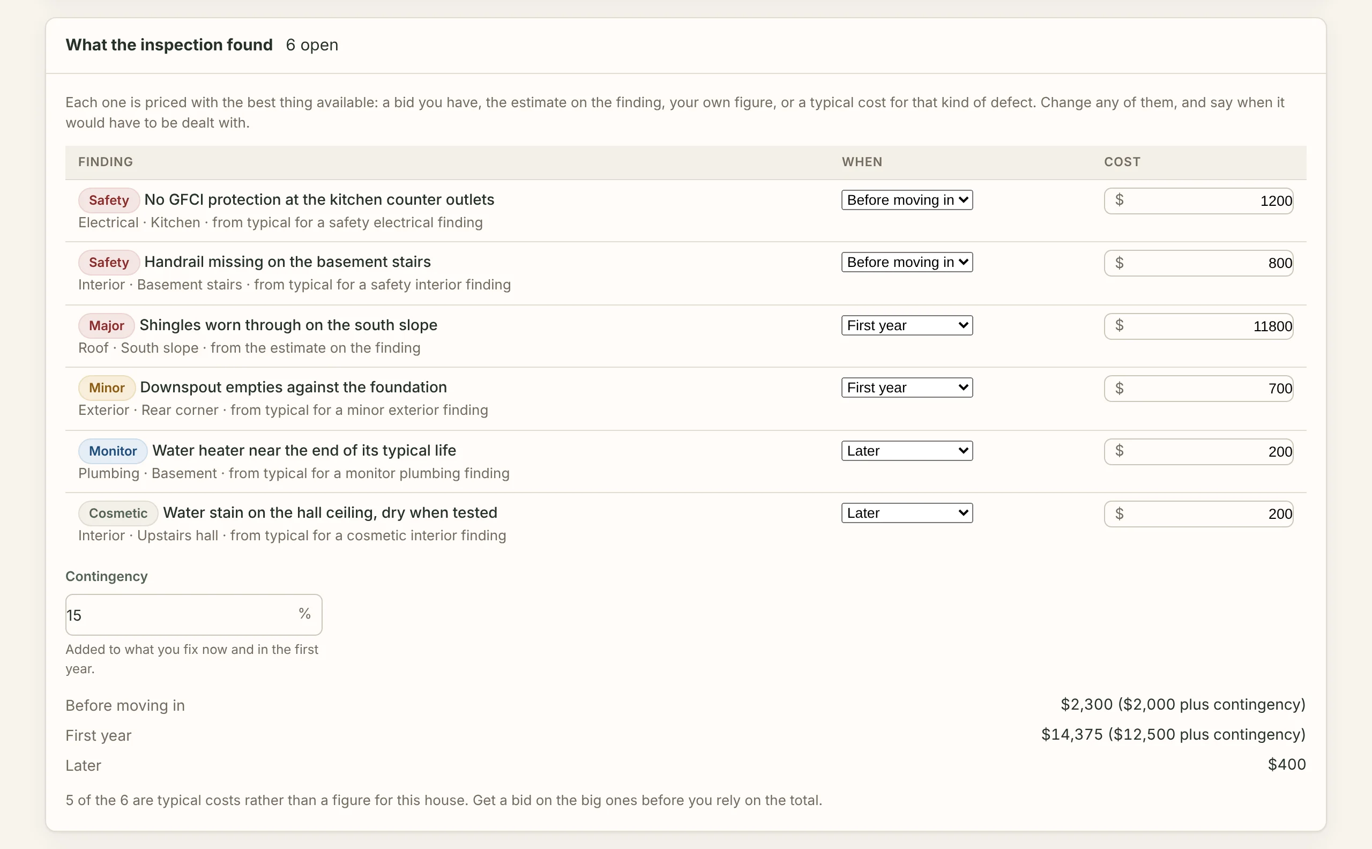Screen dimensions: 1372x849
Task: Click 'Water stain on the hall ceiling, dry when tested'
Action: [330, 513]
